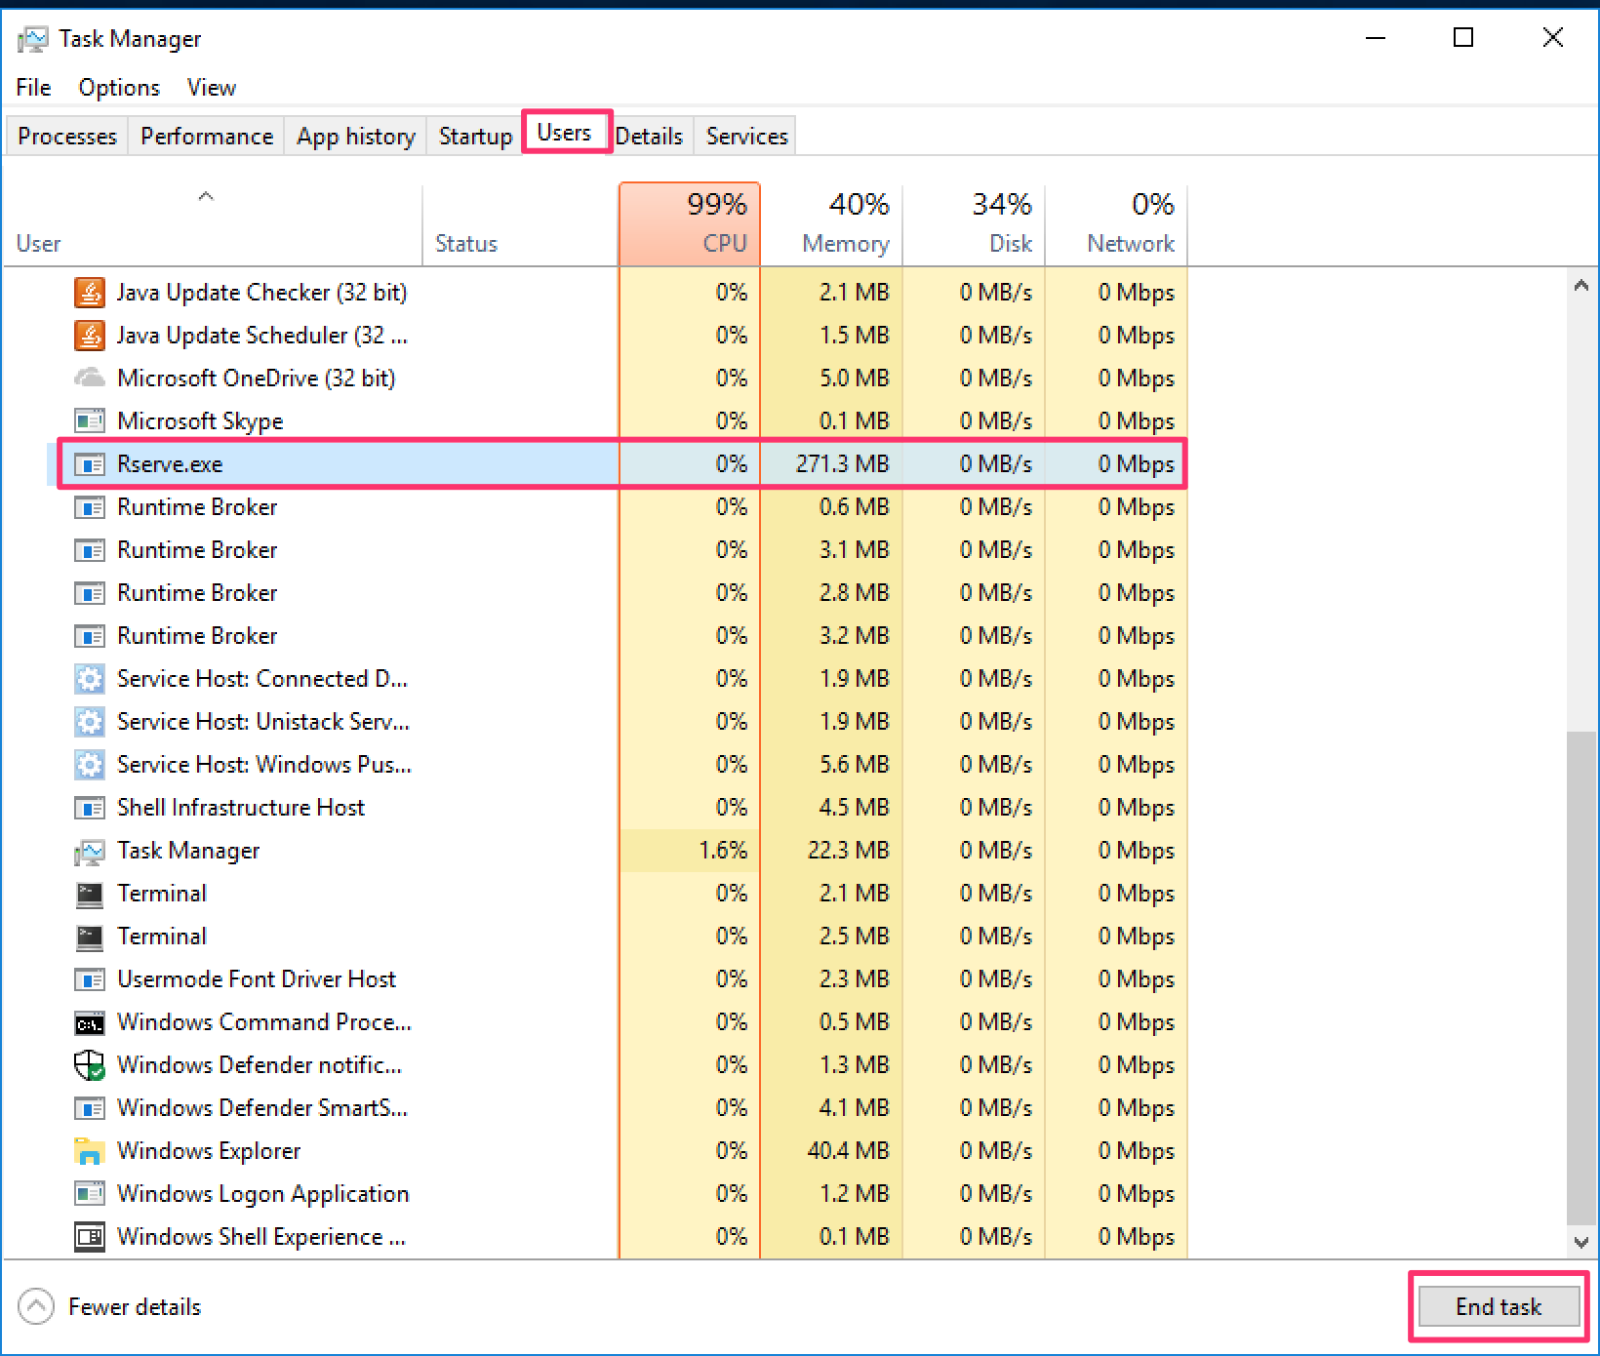This screenshot has height=1356, width=1600.
Task: Select the Java Update Scheduler process name
Action: tap(262, 336)
